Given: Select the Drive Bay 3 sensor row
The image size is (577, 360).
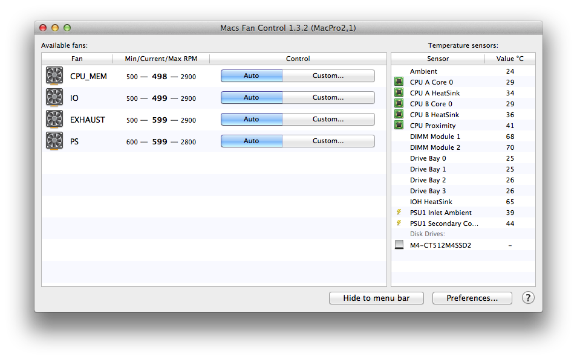Looking at the screenshot, I should pos(463,191).
